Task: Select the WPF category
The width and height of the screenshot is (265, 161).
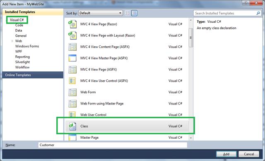Action: point(19,51)
